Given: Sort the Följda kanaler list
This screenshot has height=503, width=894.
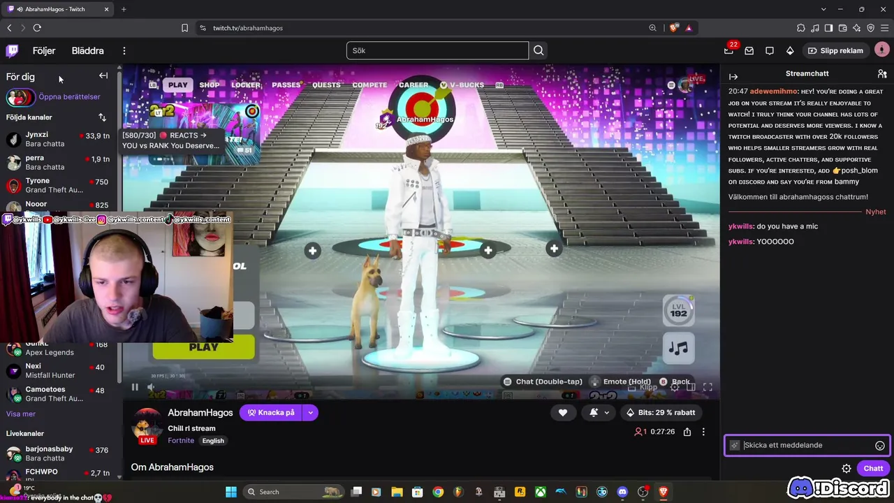Looking at the screenshot, I should pyautogui.click(x=102, y=117).
